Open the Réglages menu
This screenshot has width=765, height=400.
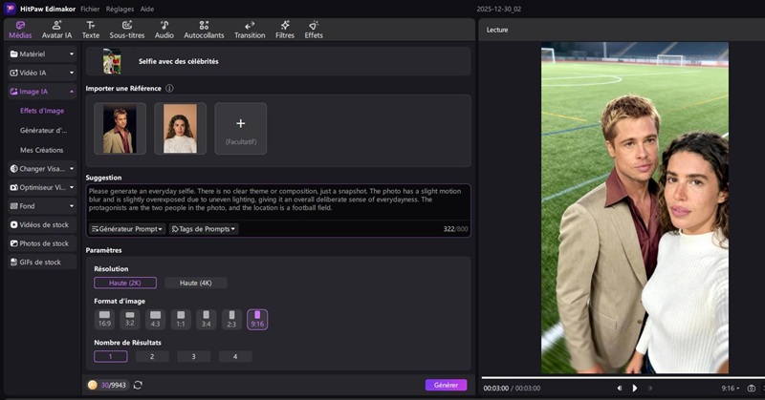pyautogui.click(x=120, y=8)
